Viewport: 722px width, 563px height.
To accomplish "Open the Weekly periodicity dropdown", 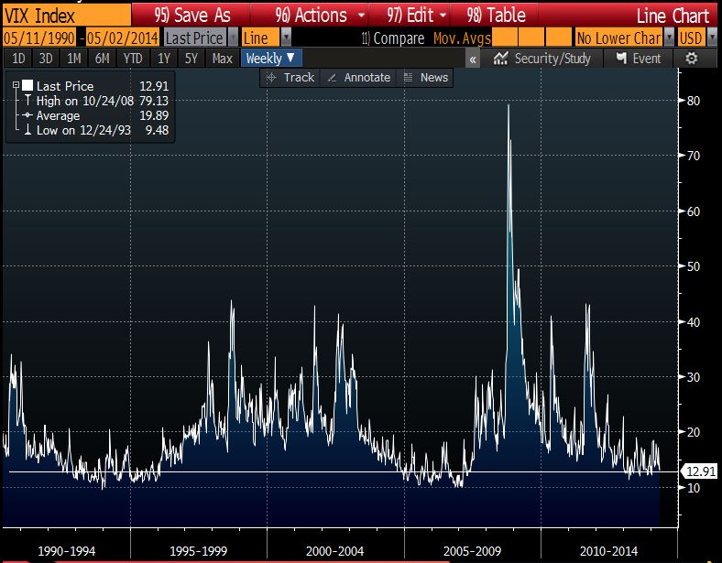I will pyautogui.click(x=269, y=58).
